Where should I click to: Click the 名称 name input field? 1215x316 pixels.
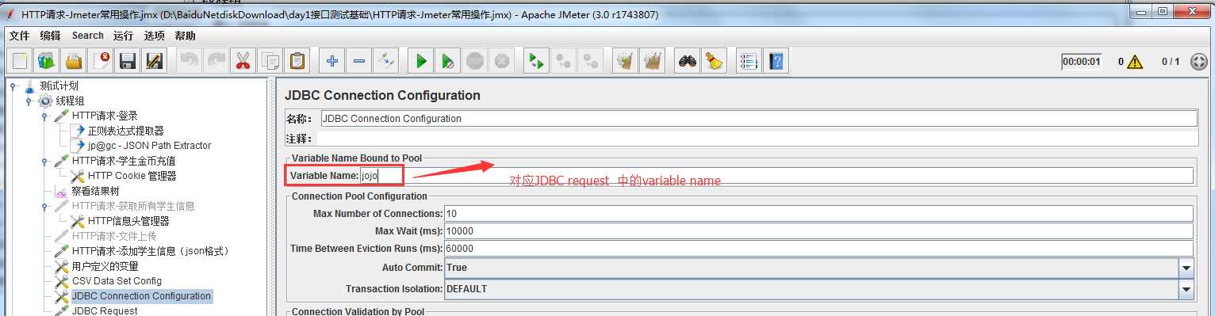click(758, 119)
